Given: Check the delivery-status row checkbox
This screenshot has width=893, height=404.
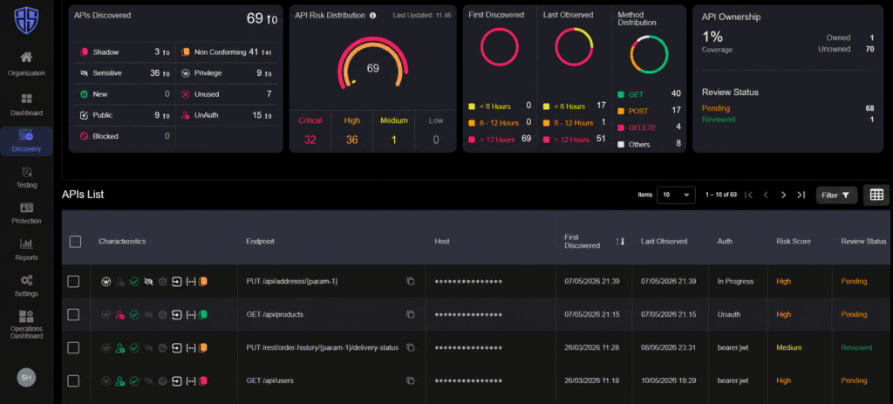Looking at the screenshot, I should pyautogui.click(x=73, y=347).
